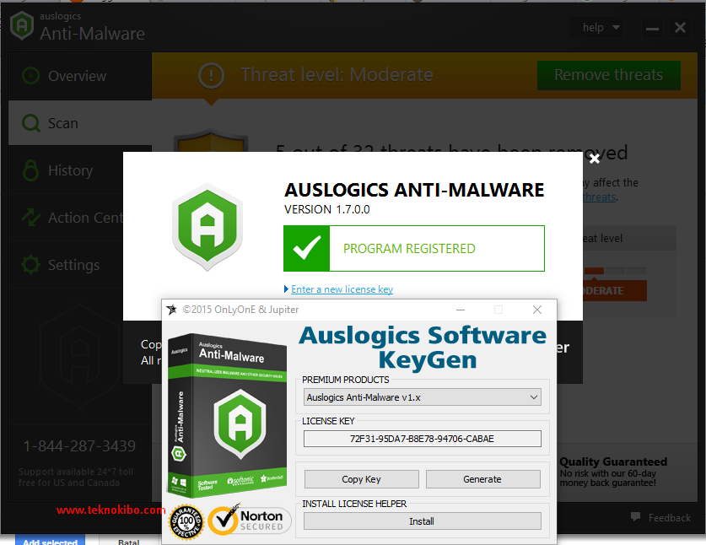
Task: Select the Scan sidebar item
Action: coord(79,123)
